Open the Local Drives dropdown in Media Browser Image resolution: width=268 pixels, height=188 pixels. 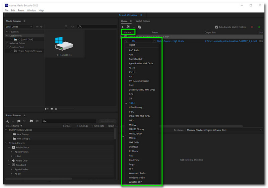tap(19, 27)
